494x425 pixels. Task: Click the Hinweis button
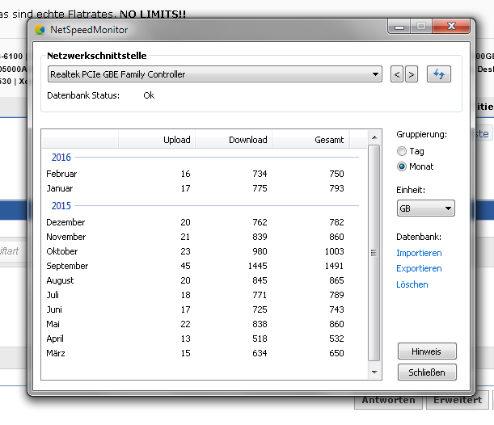[427, 351]
